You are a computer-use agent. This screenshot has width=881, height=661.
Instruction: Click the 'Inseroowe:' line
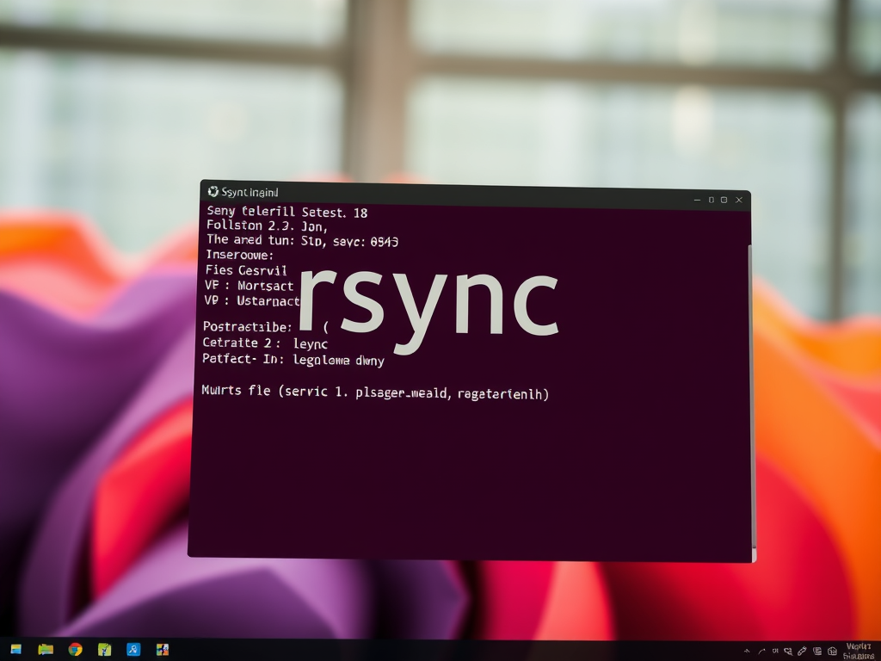239,255
